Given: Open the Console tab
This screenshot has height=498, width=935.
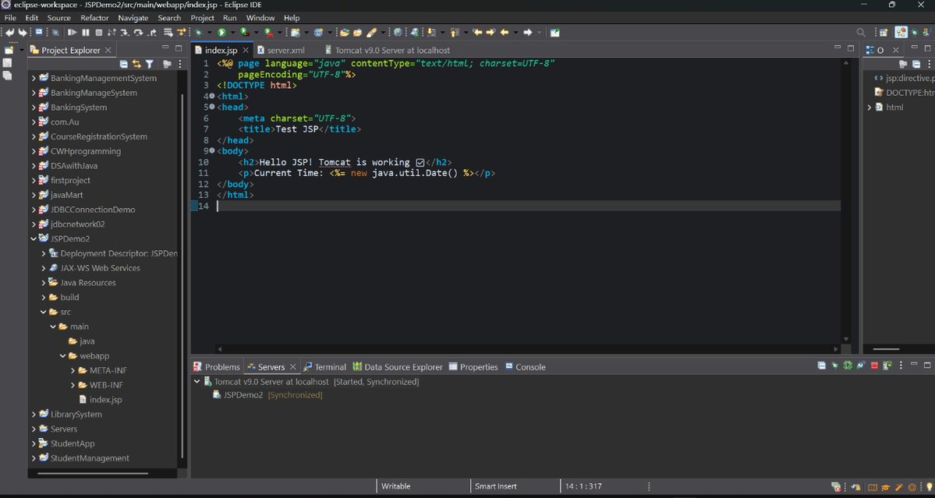Looking at the screenshot, I should pyautogui.click(x=526, y=367).
